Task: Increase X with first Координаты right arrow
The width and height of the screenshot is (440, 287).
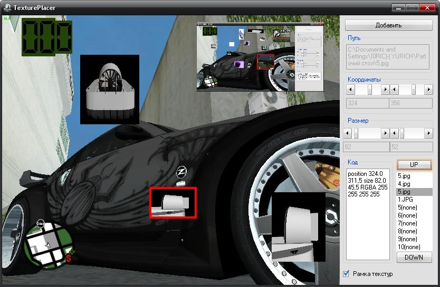Action: [385, 90]
